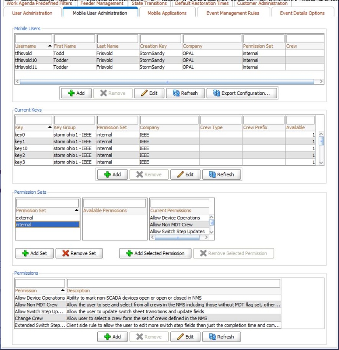339x350 pixels.
Task: Click the Refresh icon in Mobile Users section
Action: [176, 93]
